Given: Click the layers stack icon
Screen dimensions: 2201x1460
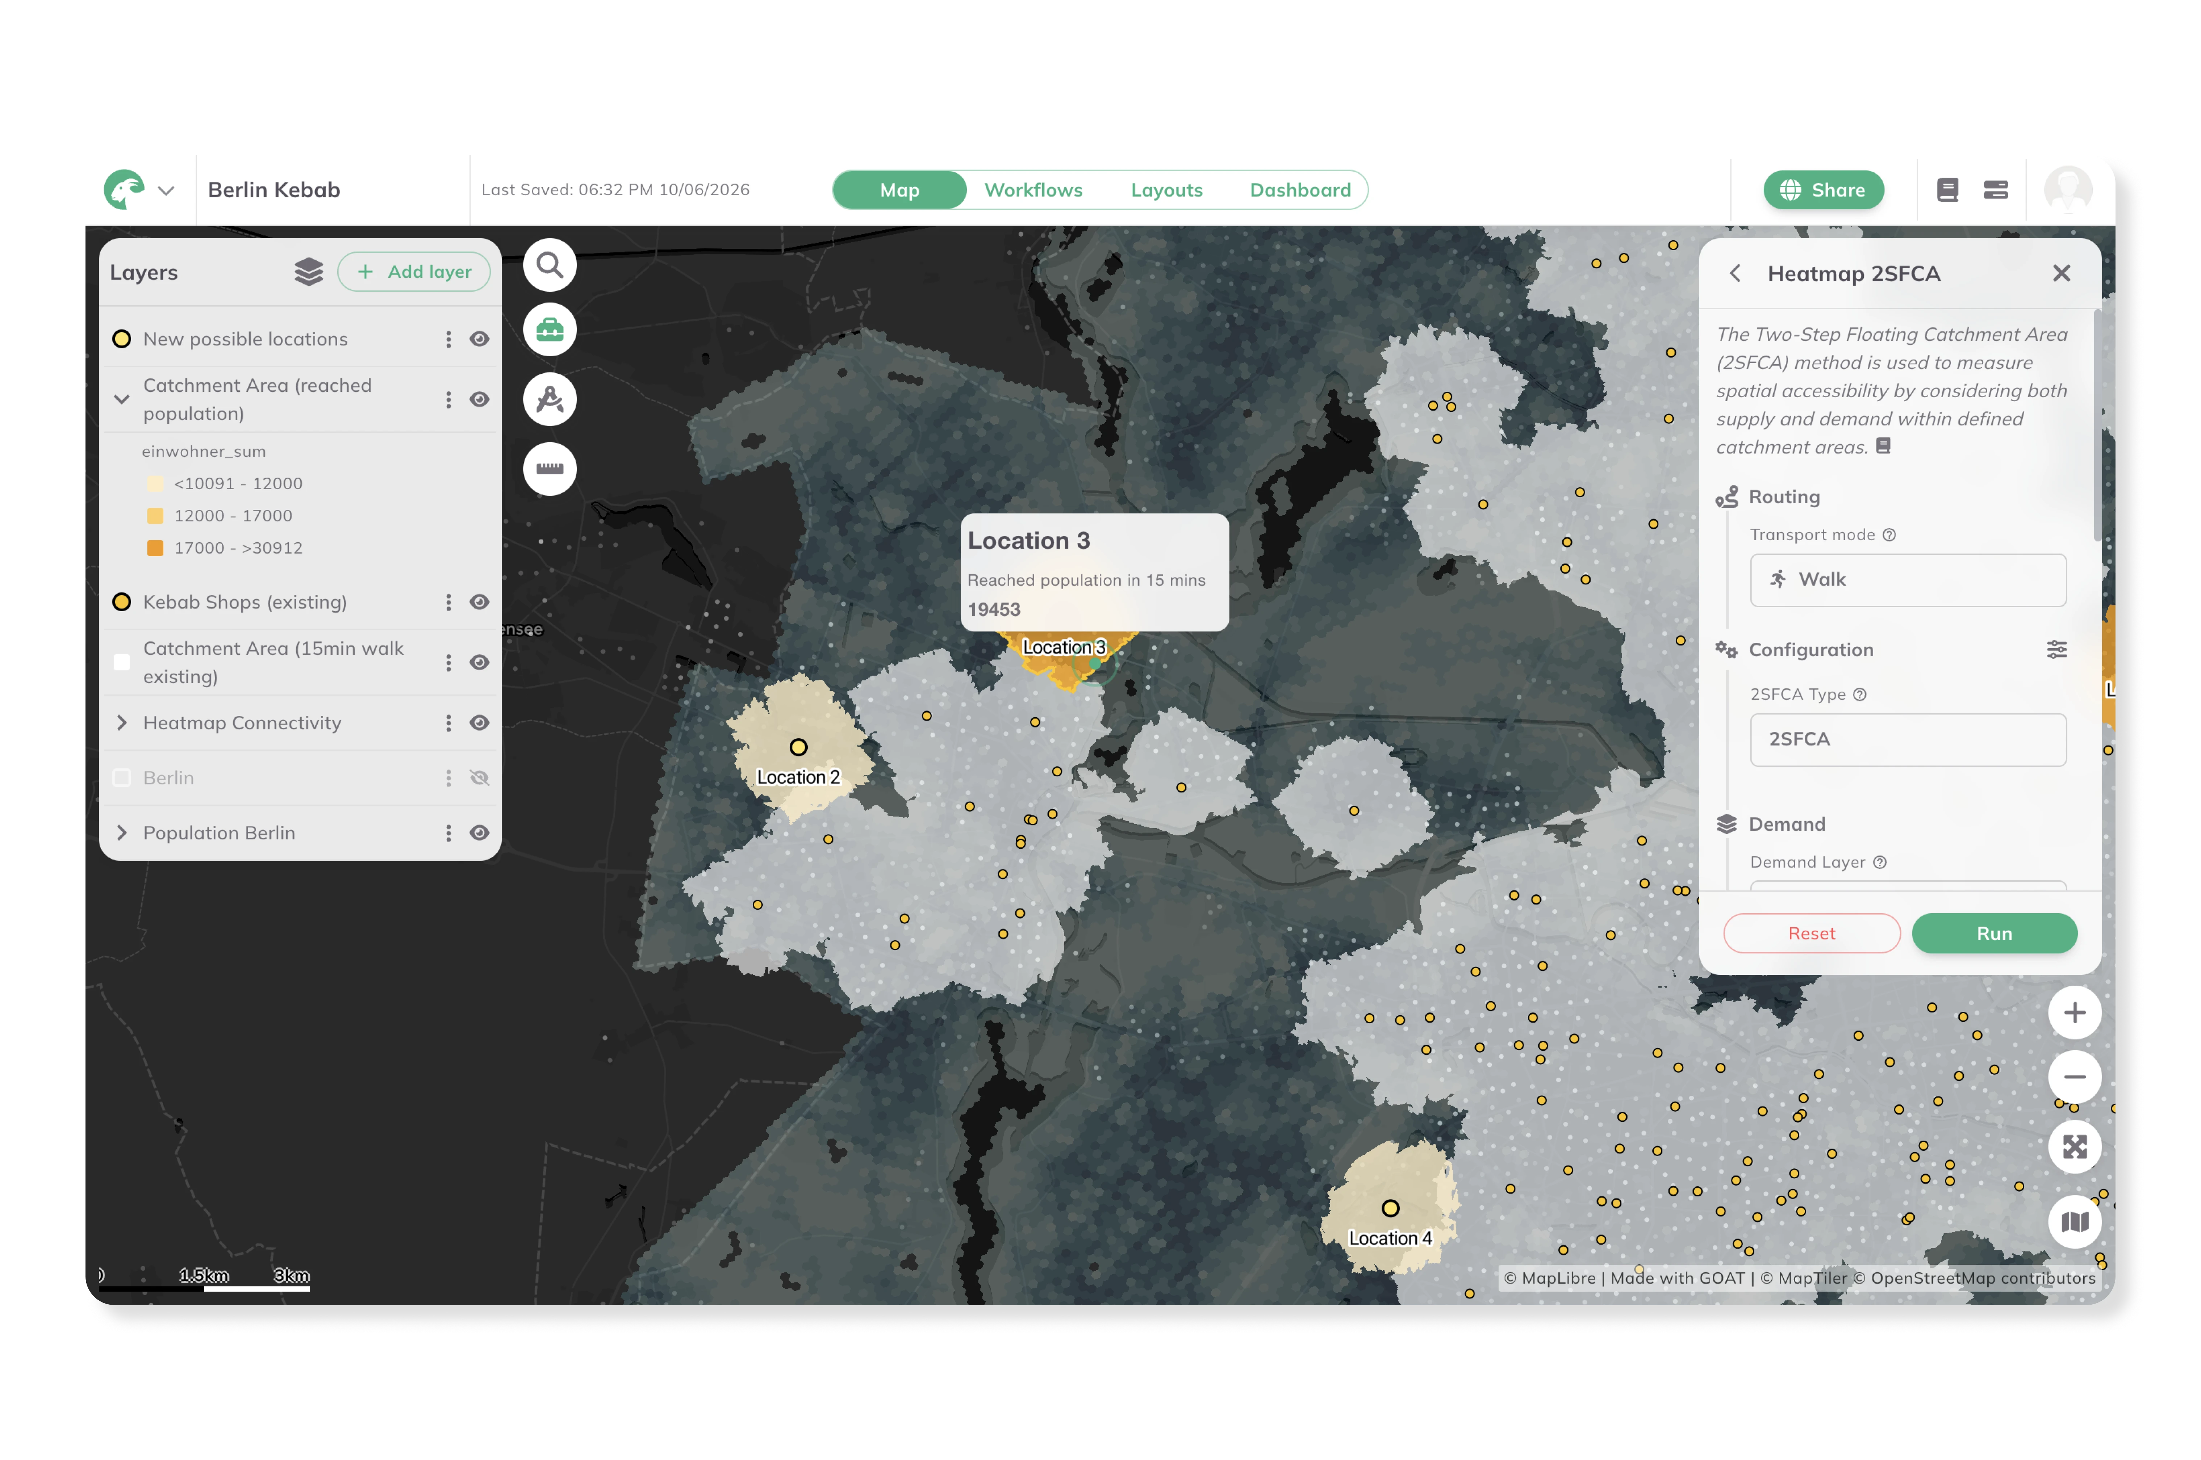Looking at the screenshot, I should [x=308, y=272].
